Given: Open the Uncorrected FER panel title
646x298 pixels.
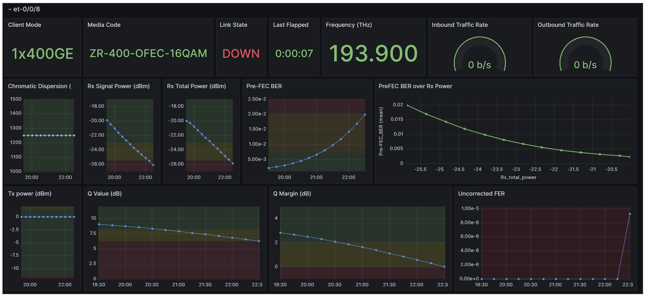Looking at the screenshot, I should coord(481,193).
